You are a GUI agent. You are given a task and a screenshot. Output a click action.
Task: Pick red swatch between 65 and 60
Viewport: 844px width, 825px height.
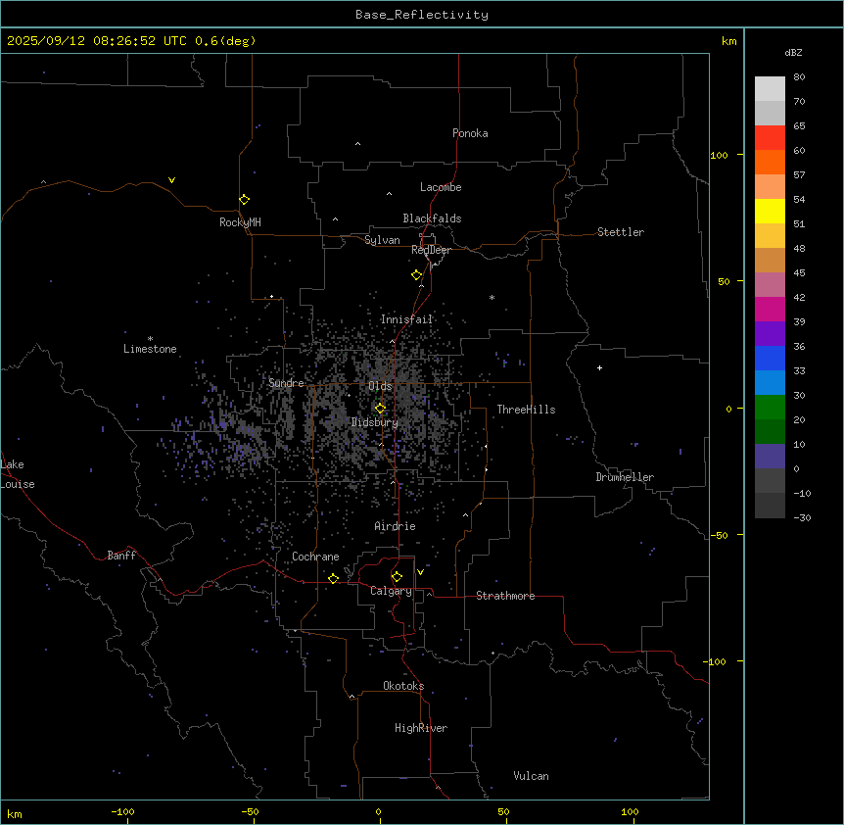(x=770, y=138)
